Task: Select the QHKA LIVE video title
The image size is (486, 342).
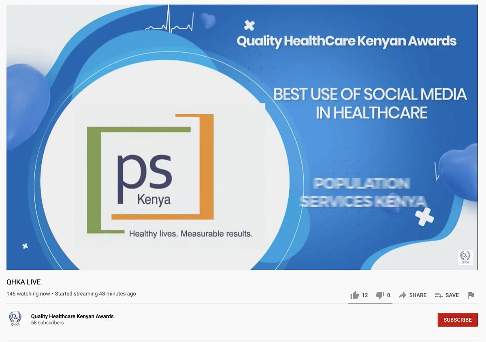Action: (x=24, y=282)
